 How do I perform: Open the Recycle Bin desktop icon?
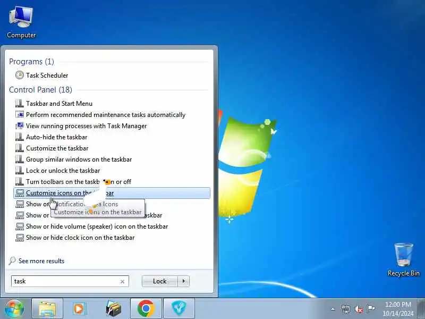click(x=403, y=260)
